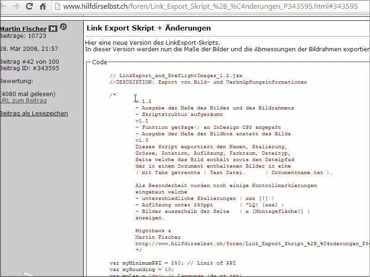Click the 'Nighthawk &' author line
The image size is (370, 277).
[x=153, y=231]
